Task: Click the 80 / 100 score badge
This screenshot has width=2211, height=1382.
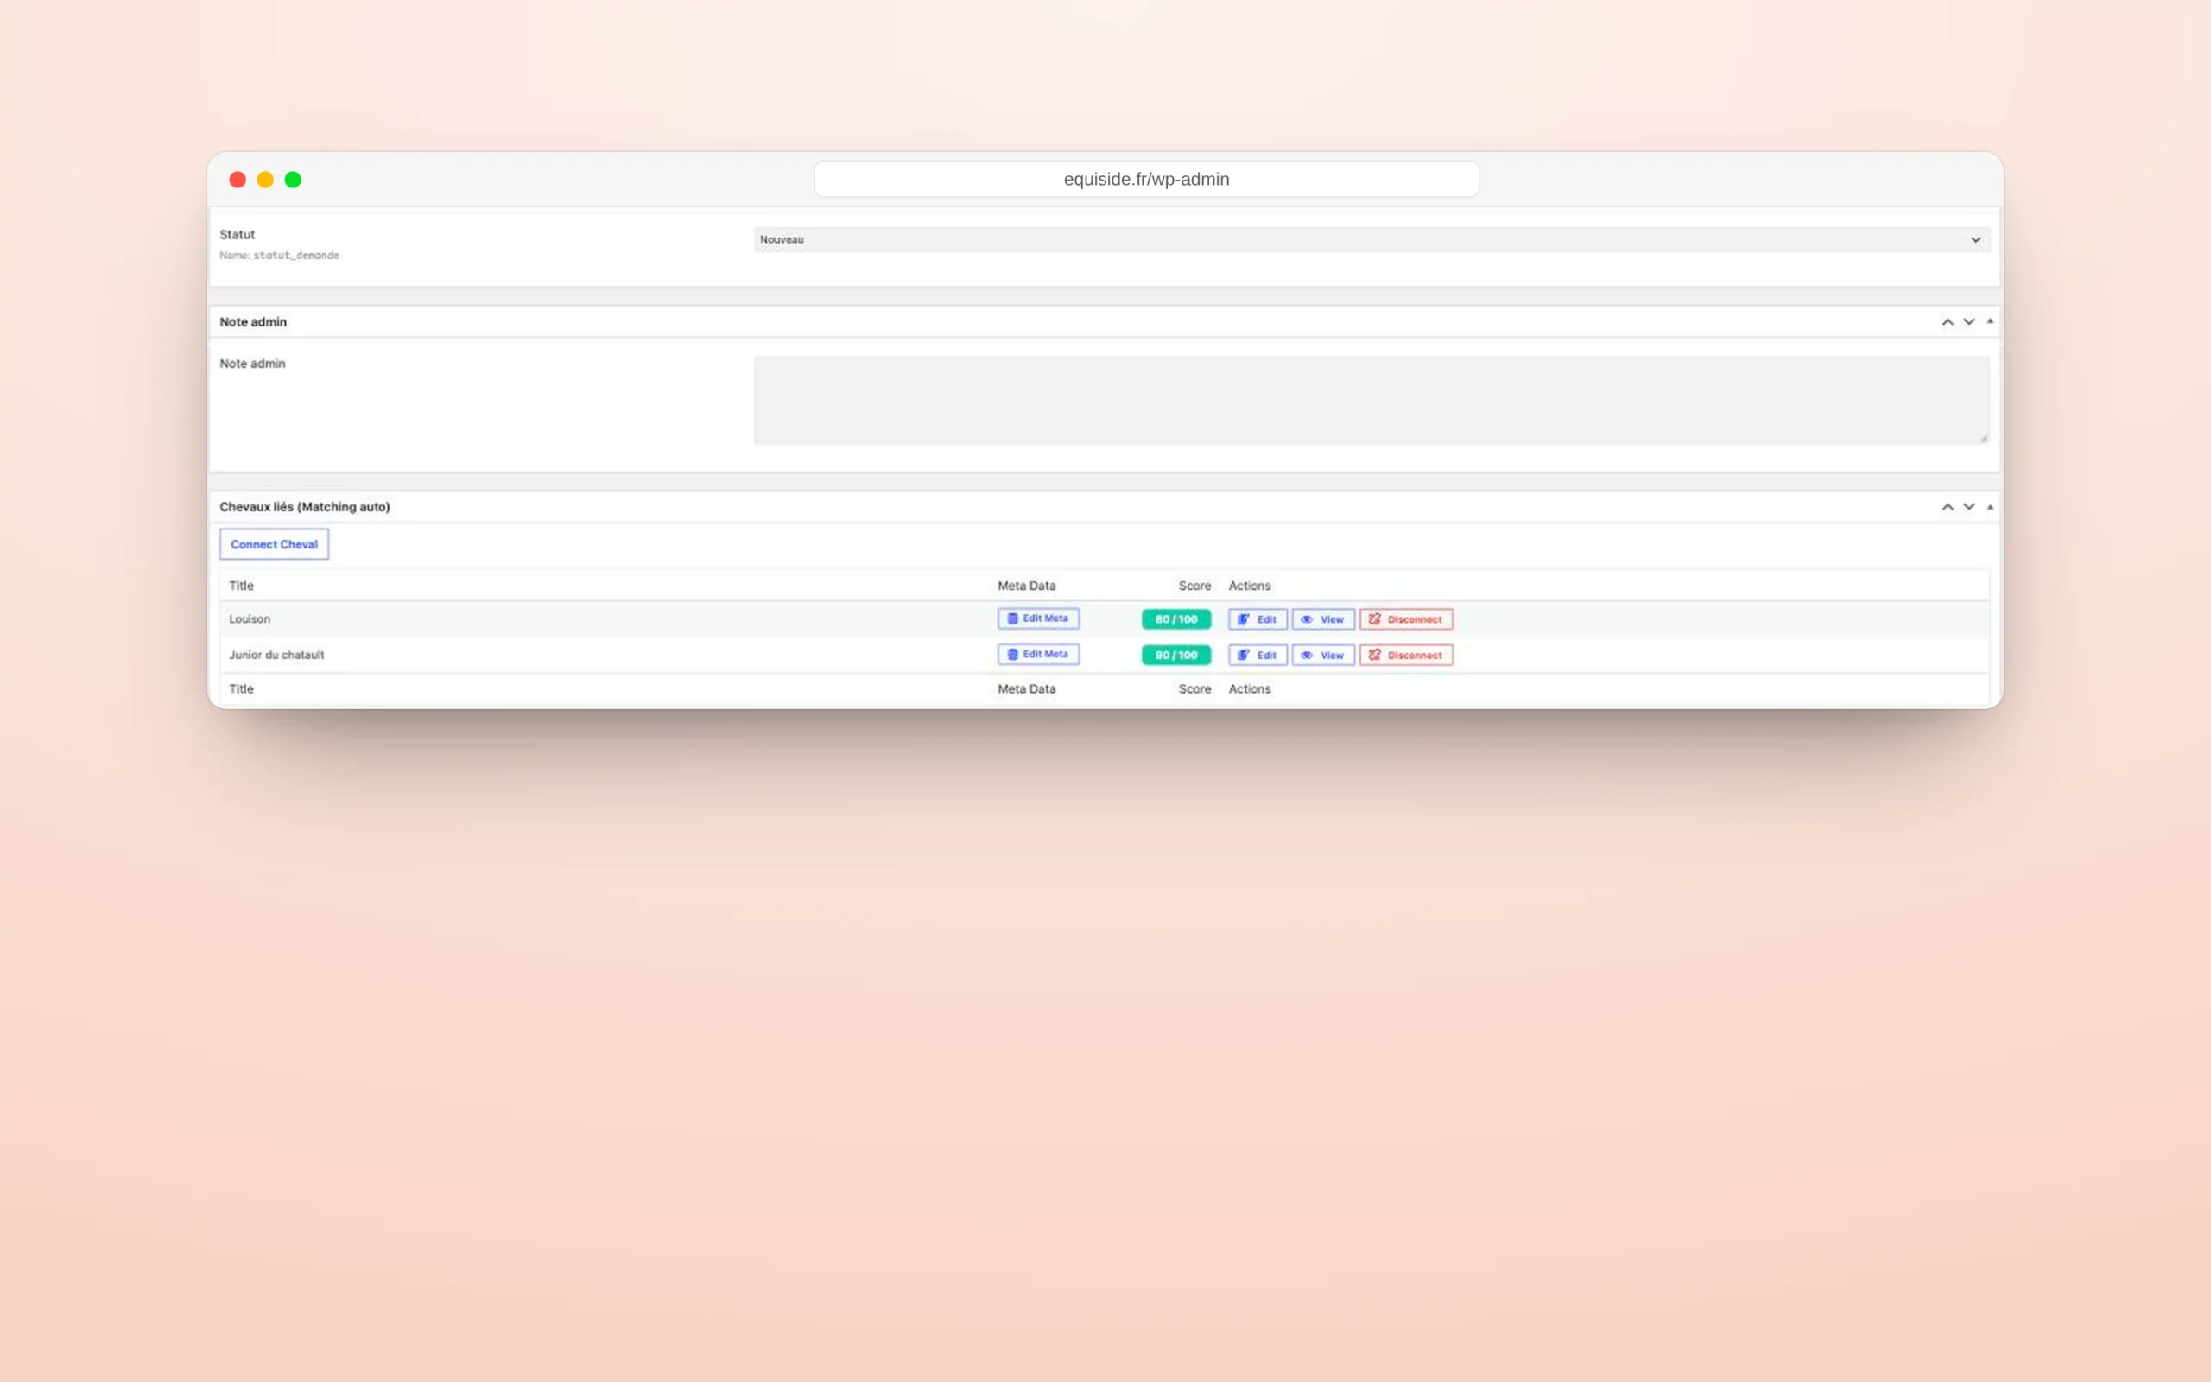Action: tap(1175, 618)
